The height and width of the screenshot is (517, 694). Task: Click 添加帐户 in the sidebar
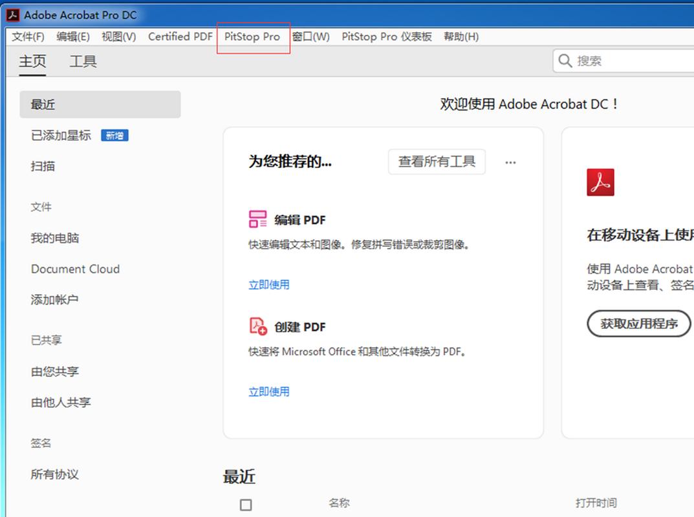coord(55,300)
